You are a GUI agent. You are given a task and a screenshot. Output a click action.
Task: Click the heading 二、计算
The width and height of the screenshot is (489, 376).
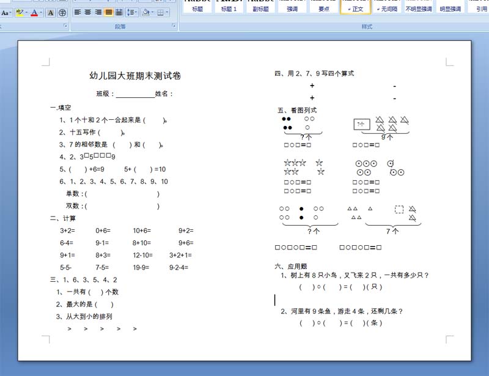63,218
